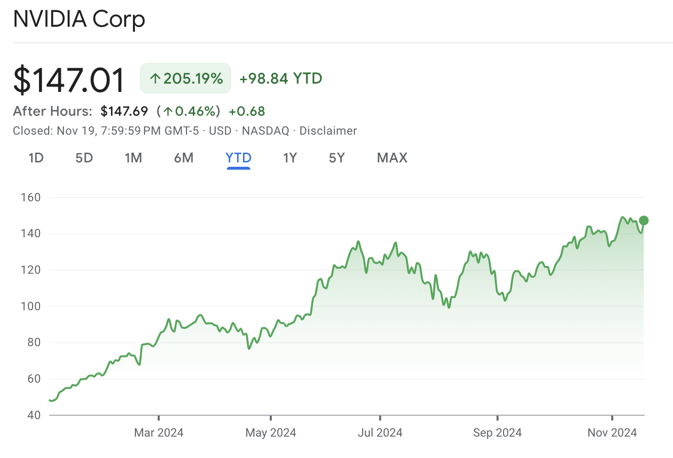The image size is (673, 458).
Task: Select the 1D time range tab
Action: point(36,158)
